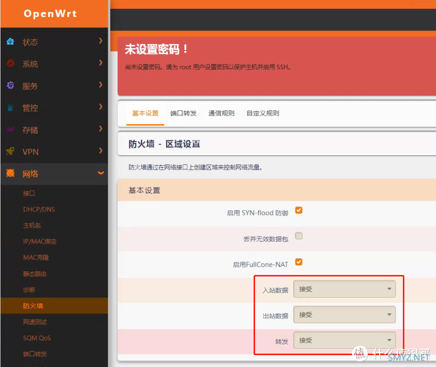Switch to the 自定义规则 tab
This screenshot has width=436, height=367.
pyautogui.click(x=263, y=113)
